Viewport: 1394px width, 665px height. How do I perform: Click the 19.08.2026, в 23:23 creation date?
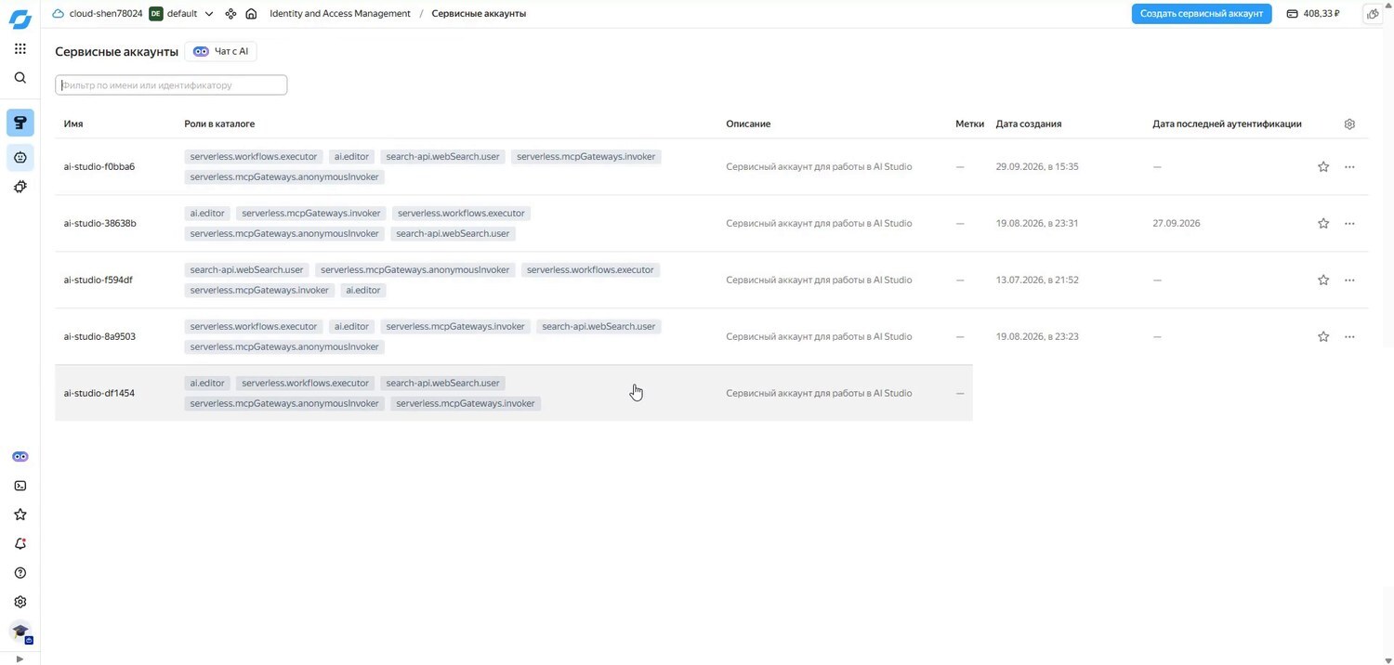pyautogui.click(x=1037, y=337)
